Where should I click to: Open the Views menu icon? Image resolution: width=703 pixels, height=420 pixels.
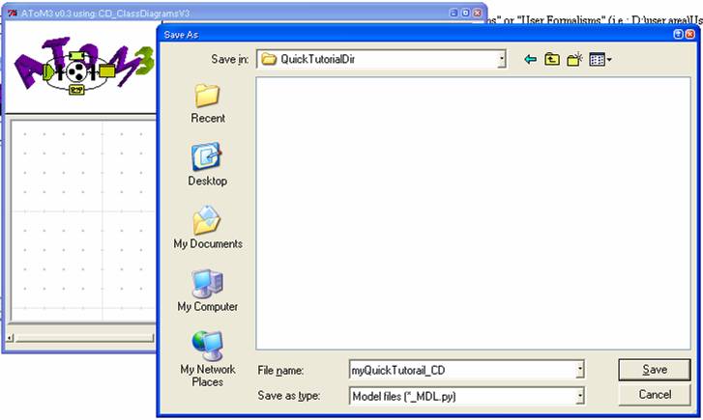click(600, 59)
